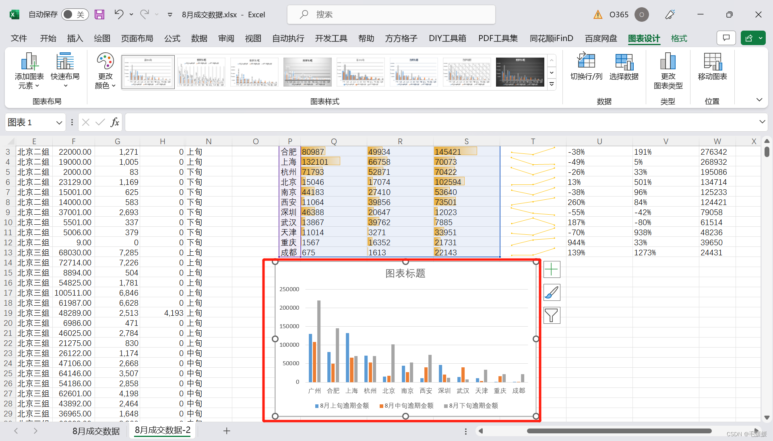The height and width of the screenshot is (441, 773).
Task: Select the first chart style thumbnail
Action: pos(148,72)
